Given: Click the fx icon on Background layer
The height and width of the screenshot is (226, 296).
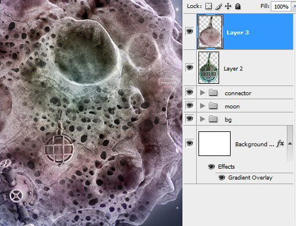Looking at the screenshot, I should [280, 143].
